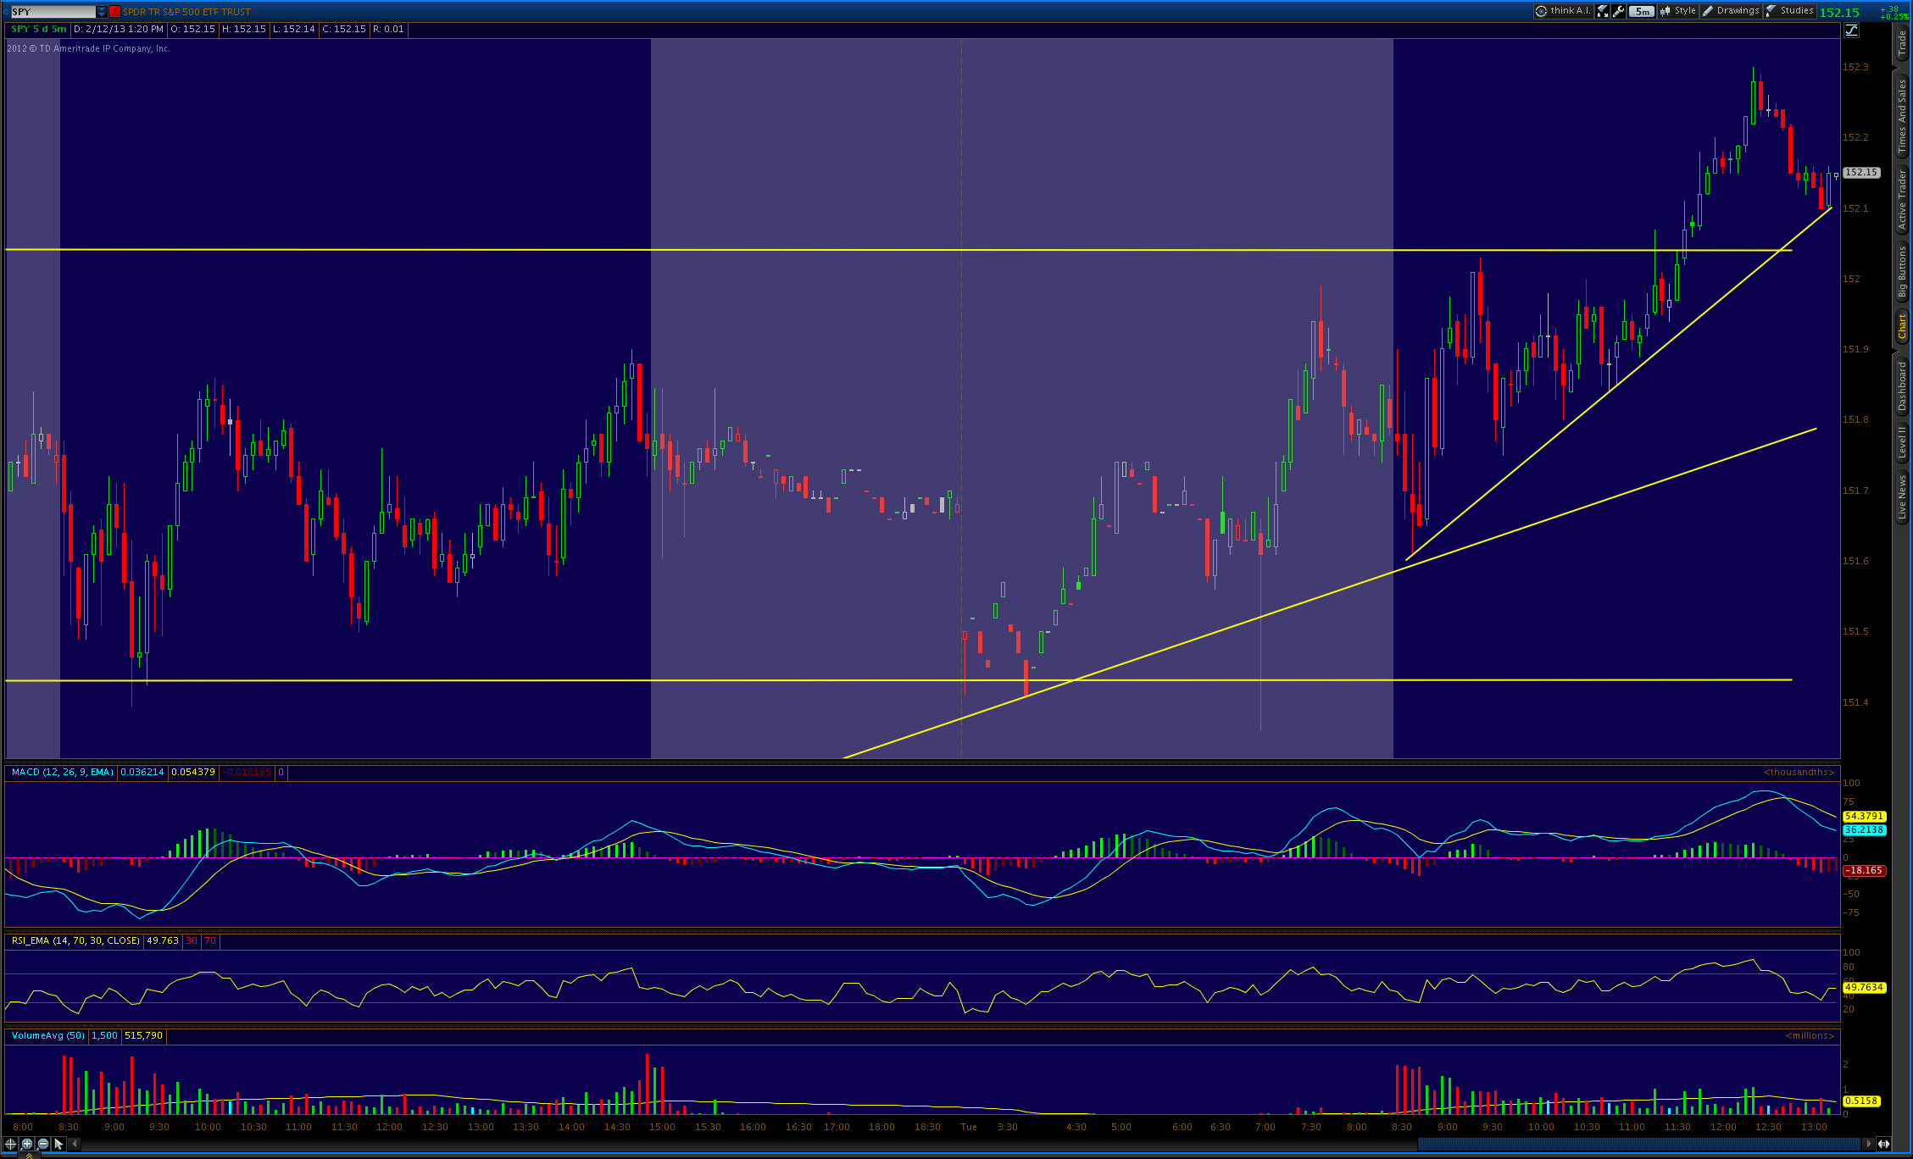The width and height of the screenshot is (1913, 1159).
Task: Click the SPY symbol input field
Action: coord(53,12)
